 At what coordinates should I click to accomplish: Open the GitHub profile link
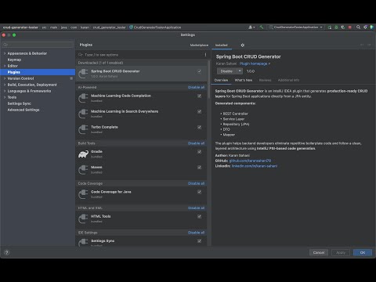250,161
